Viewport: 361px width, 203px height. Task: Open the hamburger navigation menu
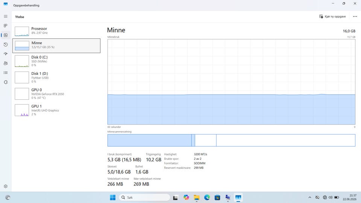coord(6,16)
